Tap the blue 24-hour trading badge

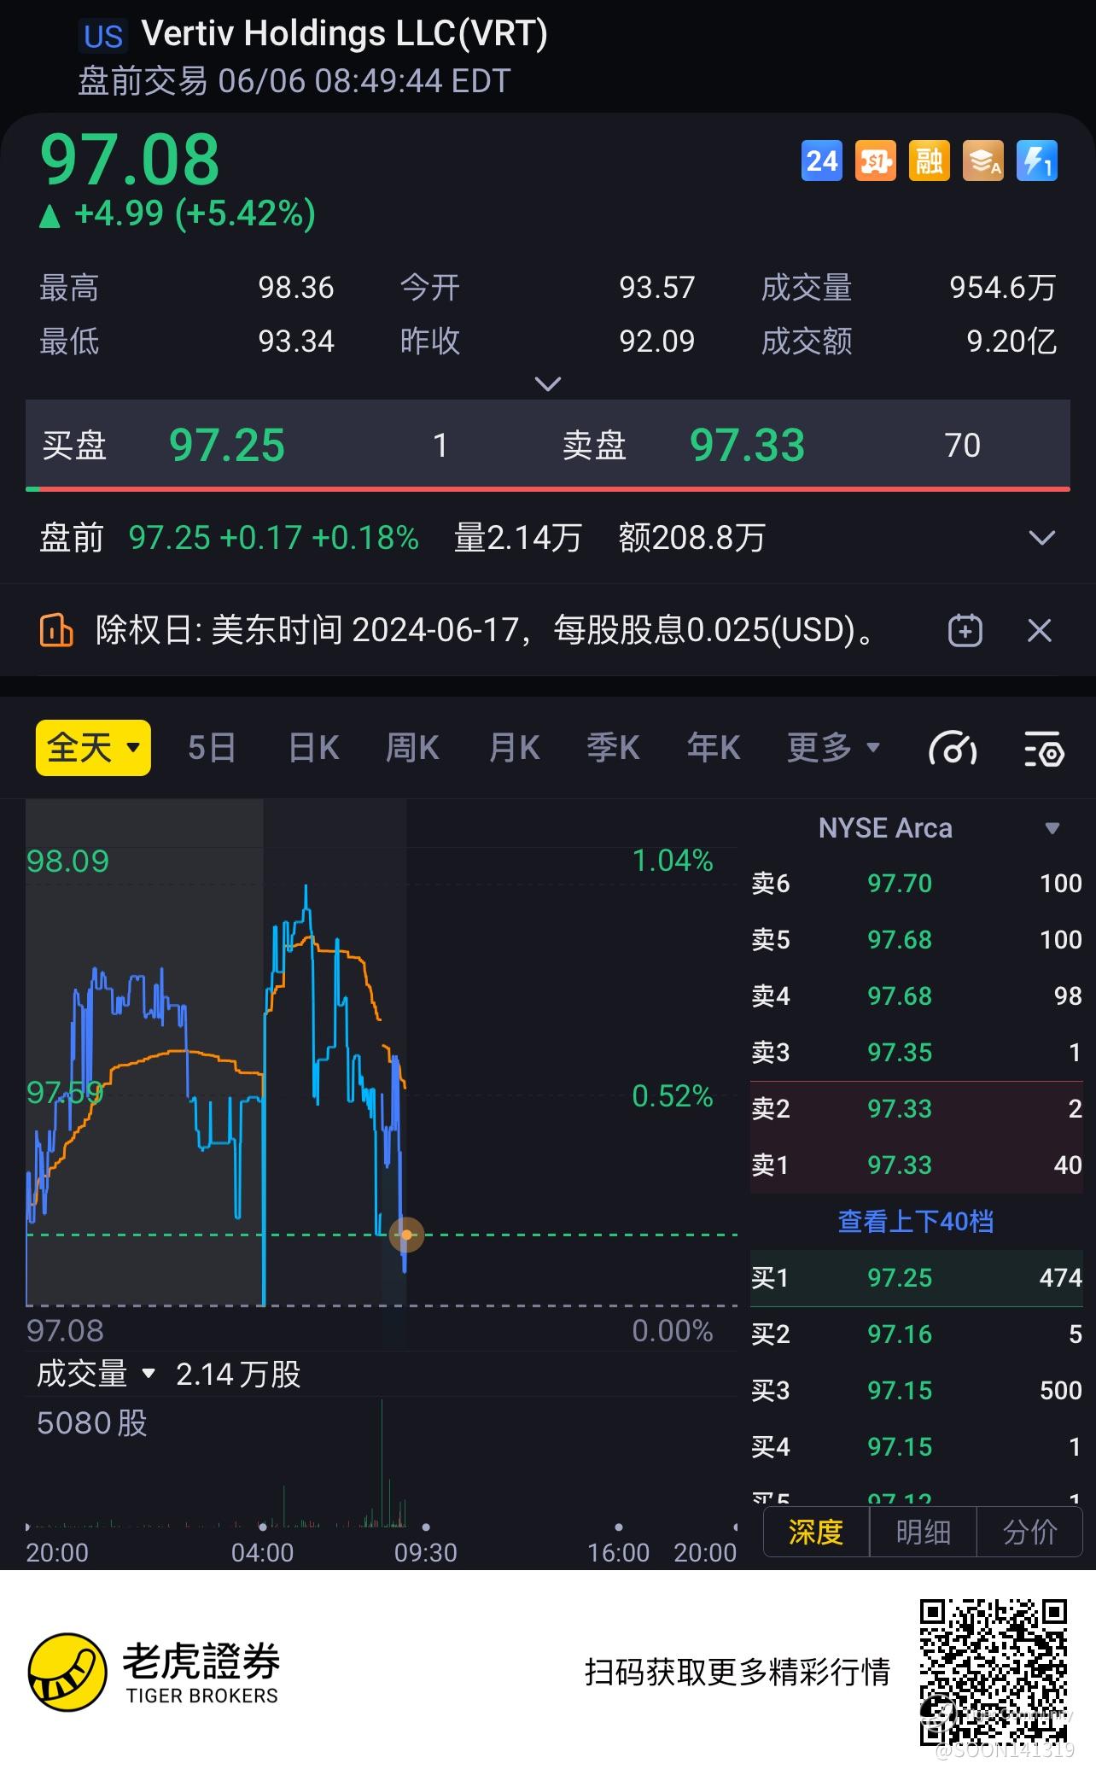click(822, 161)
